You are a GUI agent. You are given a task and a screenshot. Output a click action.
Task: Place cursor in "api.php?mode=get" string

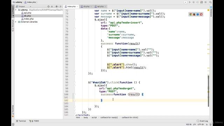(x=120, y=89)
